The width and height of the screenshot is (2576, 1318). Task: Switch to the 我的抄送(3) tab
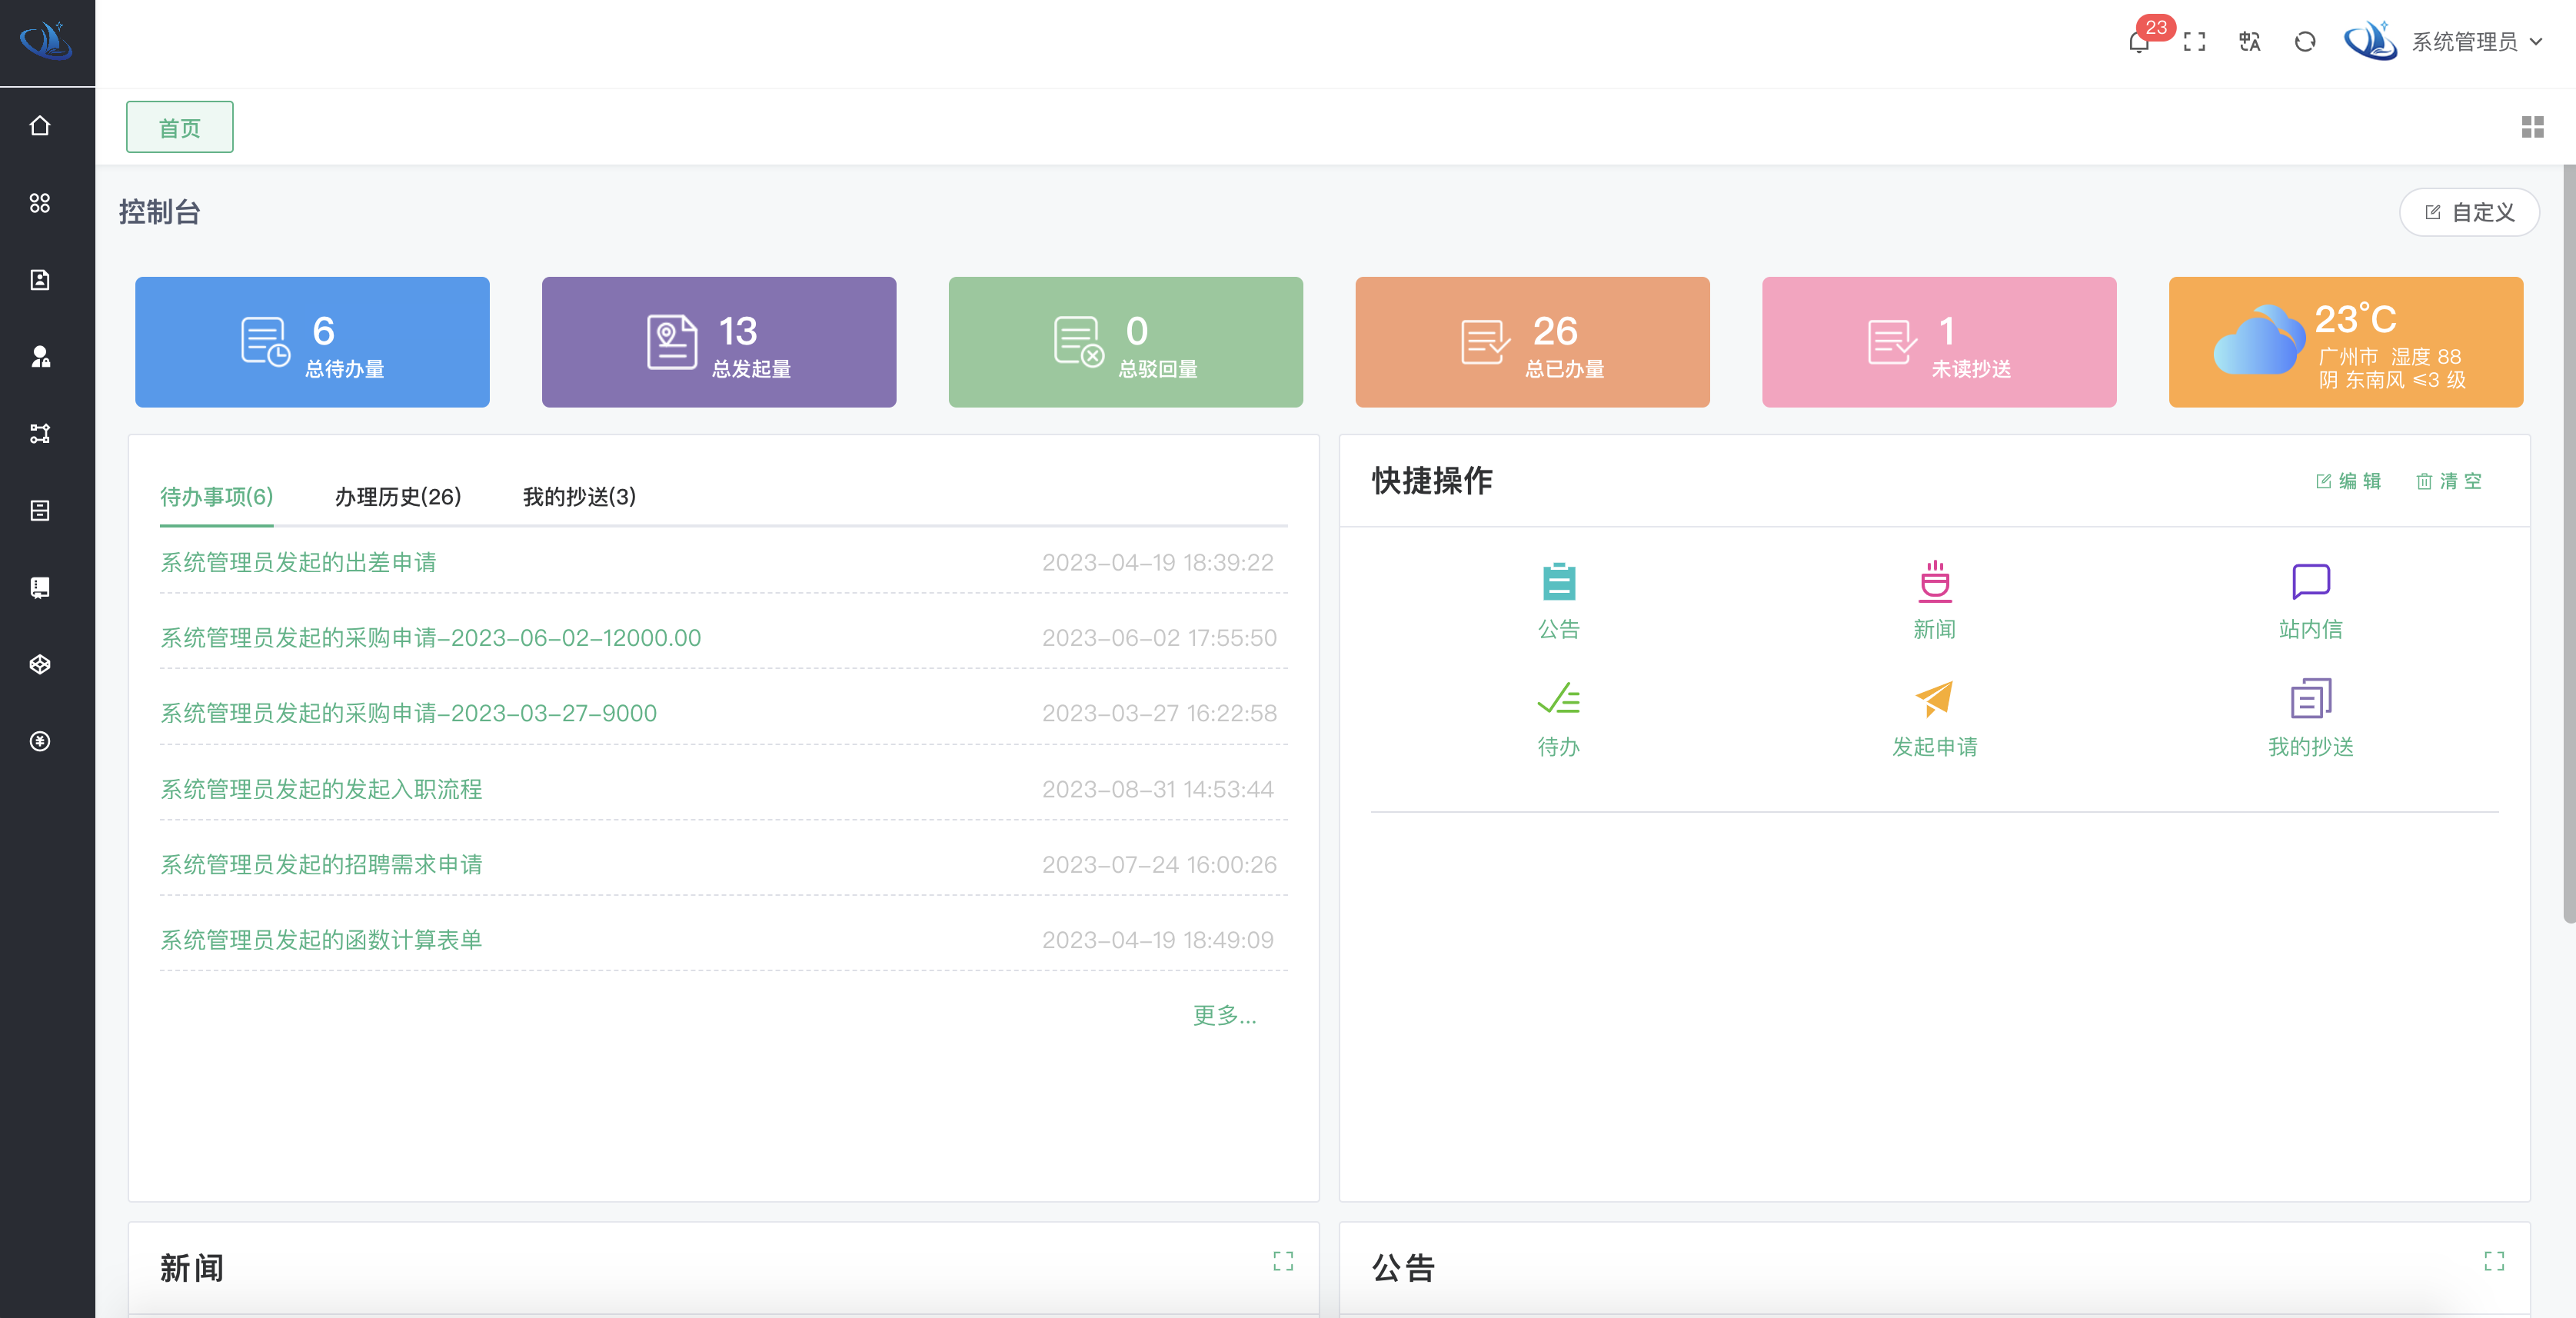coord(579,497)
